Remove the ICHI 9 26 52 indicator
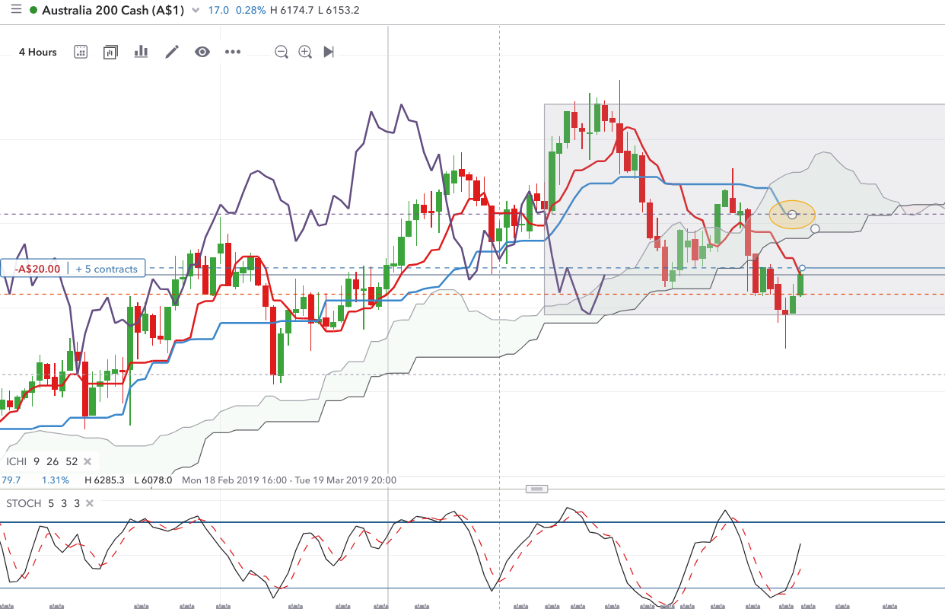The image size is (945, 609). (87, 461)
